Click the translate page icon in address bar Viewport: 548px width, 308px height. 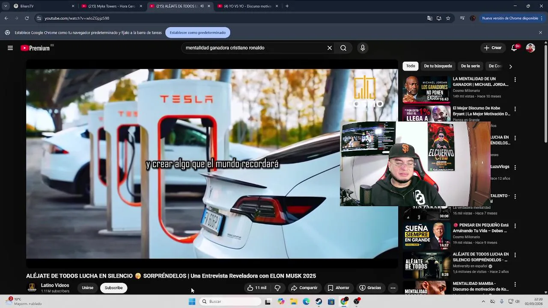coord(429,18)
